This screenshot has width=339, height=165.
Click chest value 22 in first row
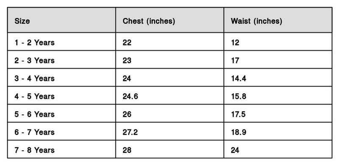click(x=127, y=43)
